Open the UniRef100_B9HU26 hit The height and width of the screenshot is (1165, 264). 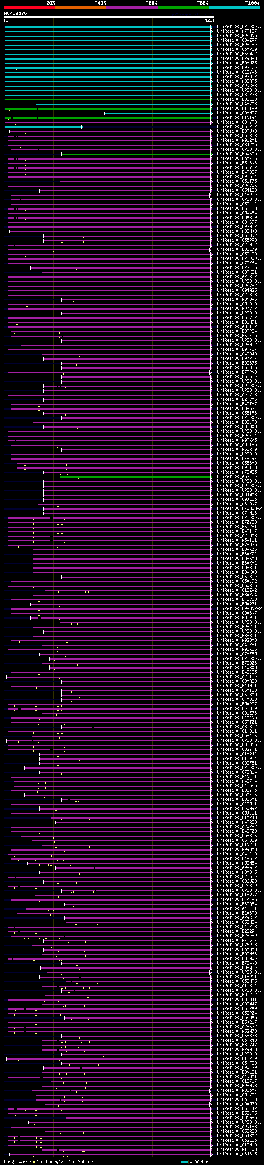click(237, 63)
